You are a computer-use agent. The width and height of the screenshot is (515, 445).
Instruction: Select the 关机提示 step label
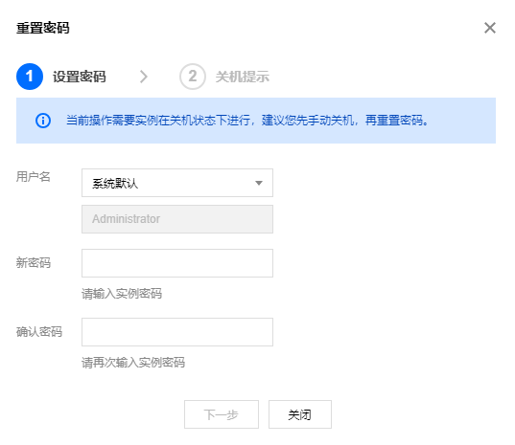tap(243, 77)
